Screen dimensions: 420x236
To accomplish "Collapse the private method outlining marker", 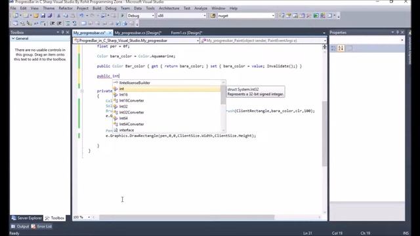I will (82, 91).
